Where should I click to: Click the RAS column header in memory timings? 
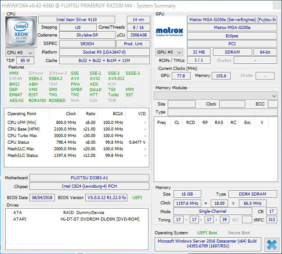pyautogui.click(x=219, y=123)
